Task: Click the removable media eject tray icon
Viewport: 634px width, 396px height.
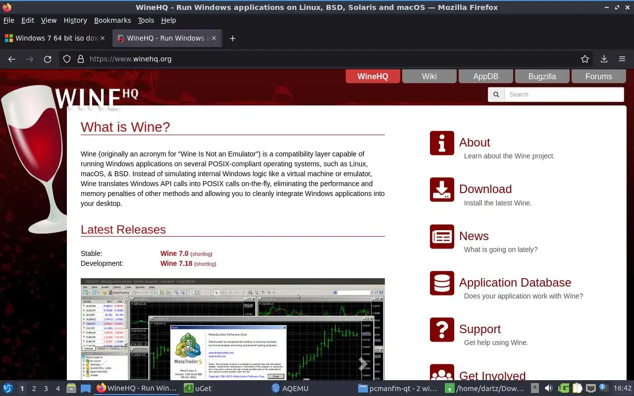Action: (535, 389)
